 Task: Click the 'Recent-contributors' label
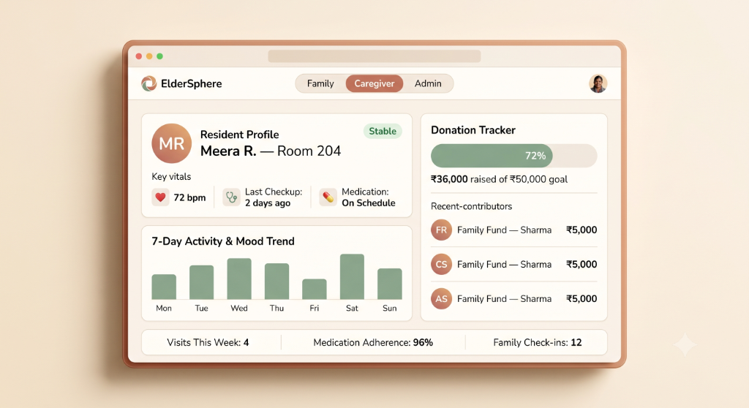point(472,206)
